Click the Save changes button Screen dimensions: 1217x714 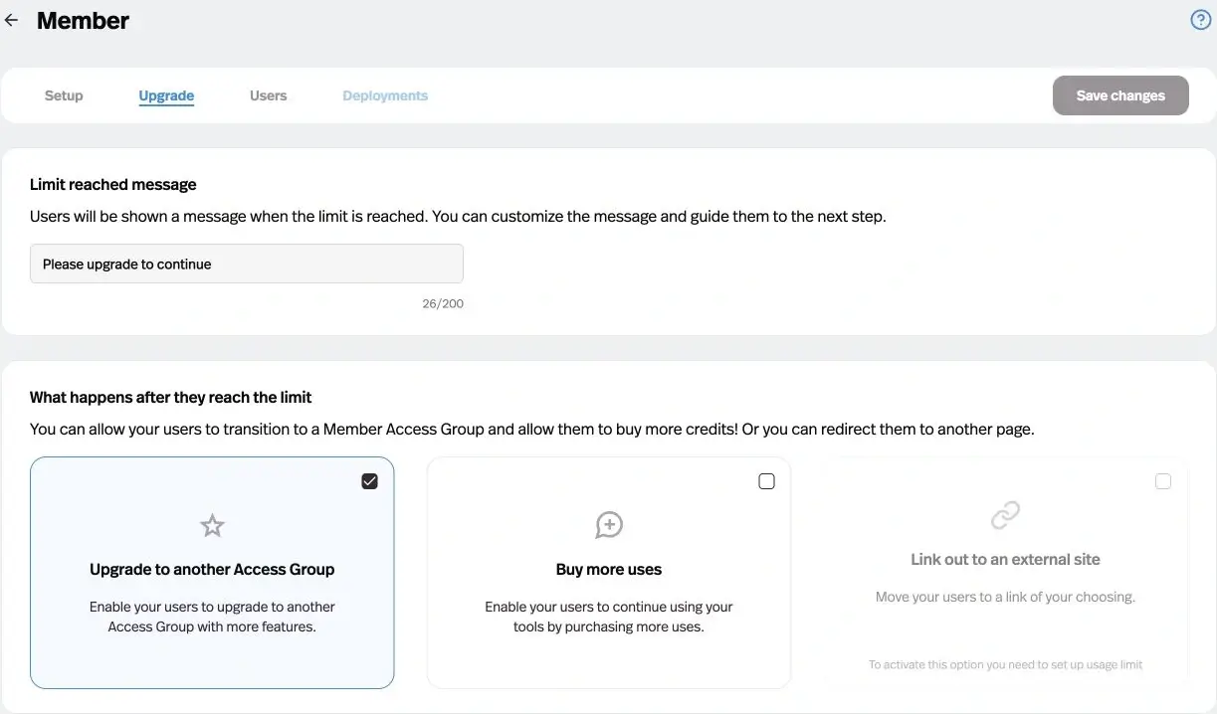point(1120,95)
